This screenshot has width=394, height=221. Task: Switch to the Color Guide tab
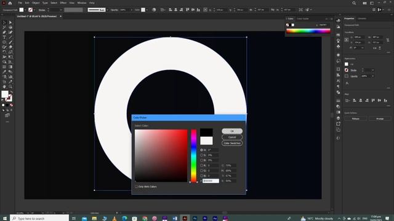pyautogui.click(x=303, y=18)
